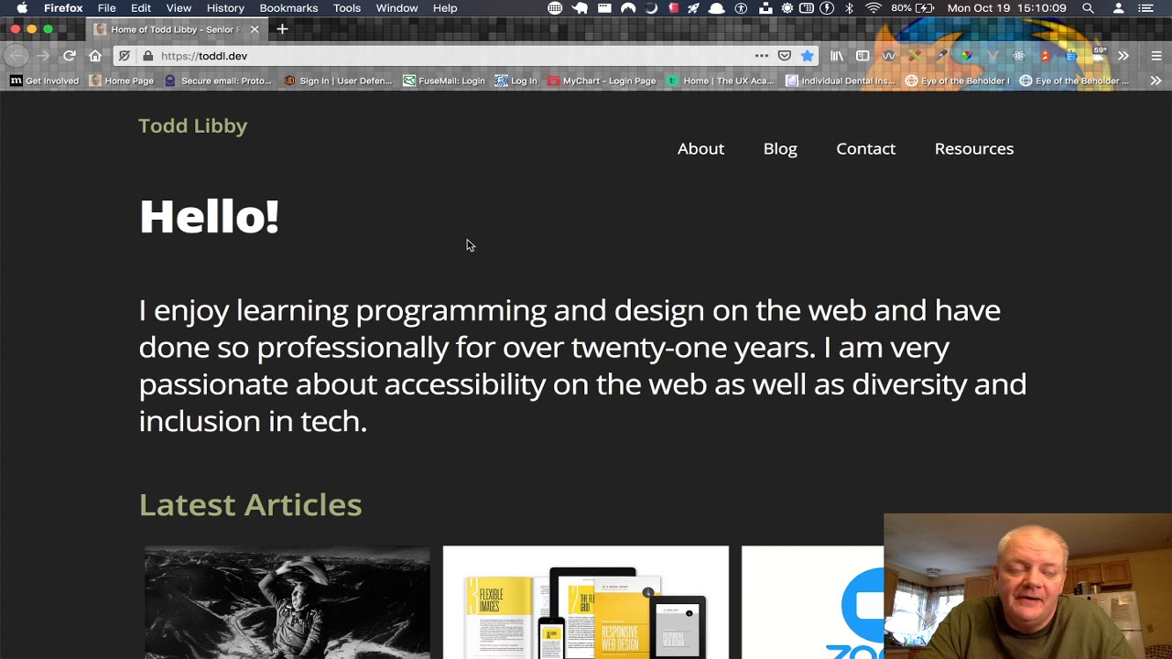This screenshot has width=1172, height=659.
Task: Open the Resources nav link
Action: click(x=974, y=148)
